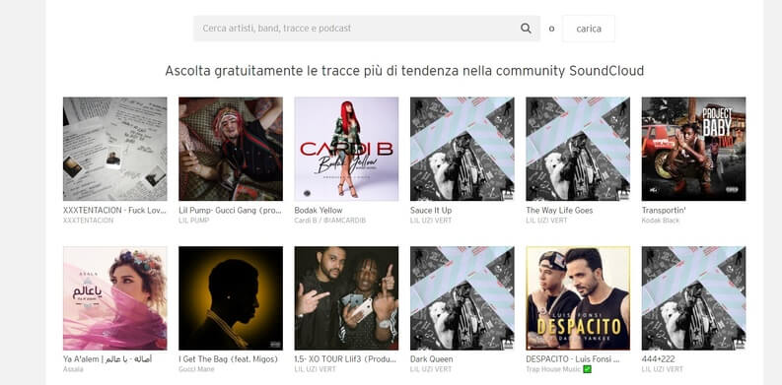
Task: Click Sauce It Up track title
Action: 431,210
